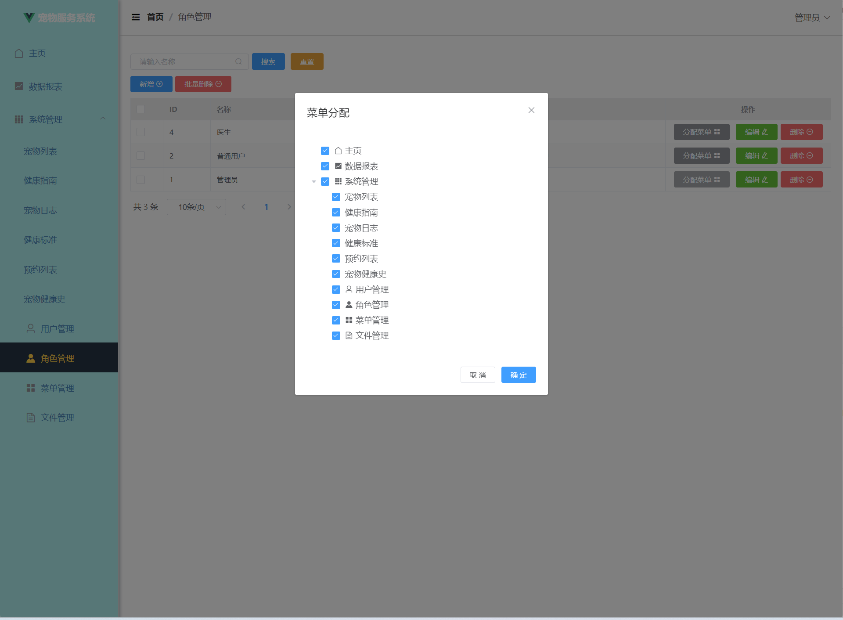Uncheck the 宠物日志 checkbox in tree
Viewport: 843px width, 620px height.
(x=336, y=227)
